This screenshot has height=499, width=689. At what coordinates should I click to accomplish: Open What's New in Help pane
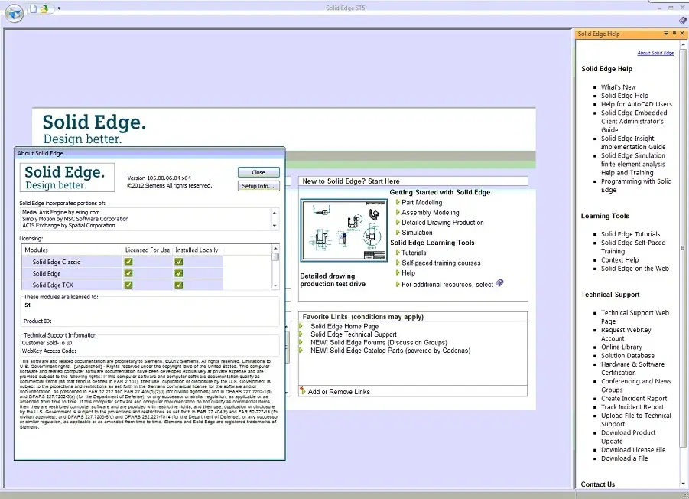pos(618,87)
